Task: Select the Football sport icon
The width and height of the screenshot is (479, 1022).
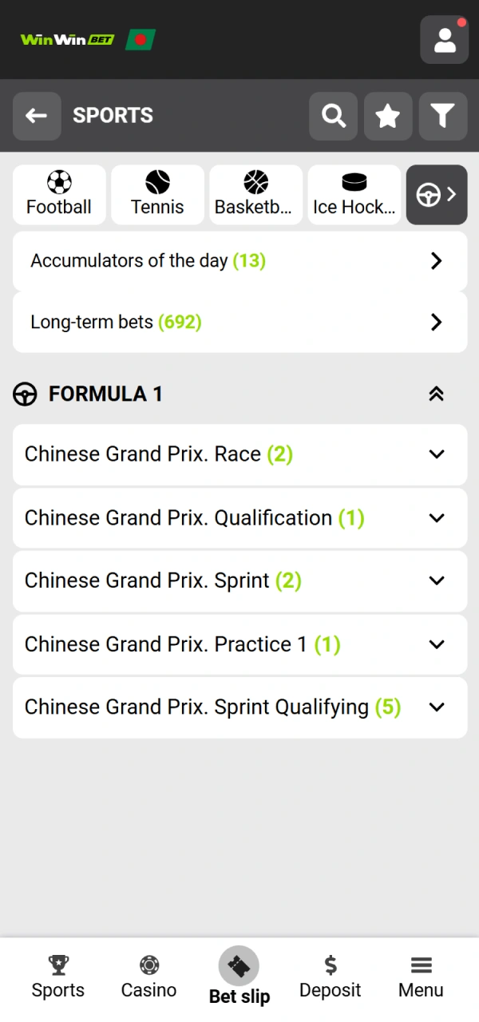Action: coord(59,195)
